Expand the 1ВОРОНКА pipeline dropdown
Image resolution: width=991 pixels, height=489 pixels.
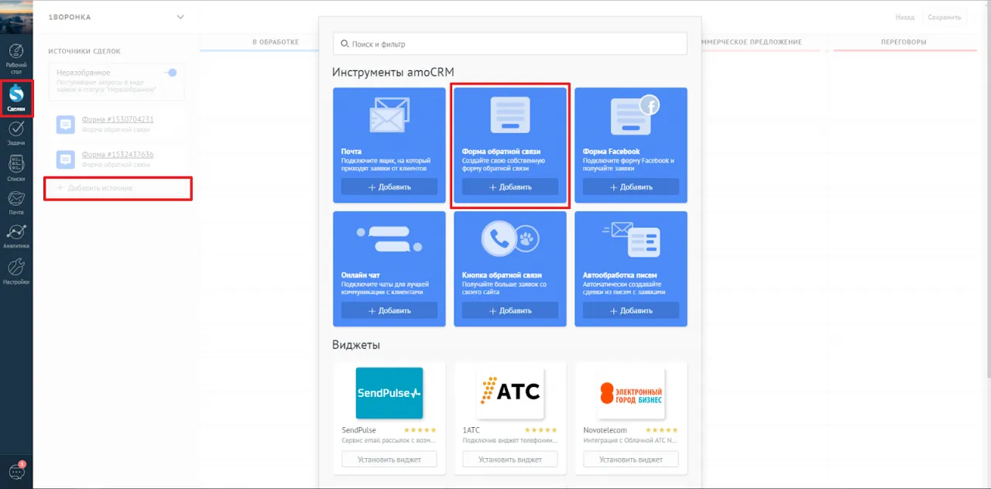point(180,17)
